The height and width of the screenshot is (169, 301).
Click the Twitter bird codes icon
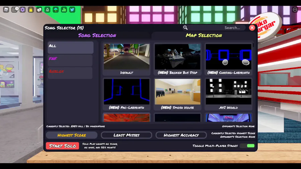[72, 10]
